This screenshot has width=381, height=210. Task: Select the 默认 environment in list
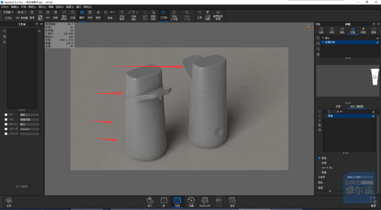point(350,38)
